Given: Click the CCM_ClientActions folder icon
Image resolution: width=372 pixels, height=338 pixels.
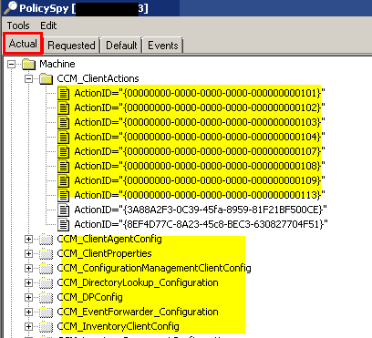Looking at the screenshot, I should 46,78.
